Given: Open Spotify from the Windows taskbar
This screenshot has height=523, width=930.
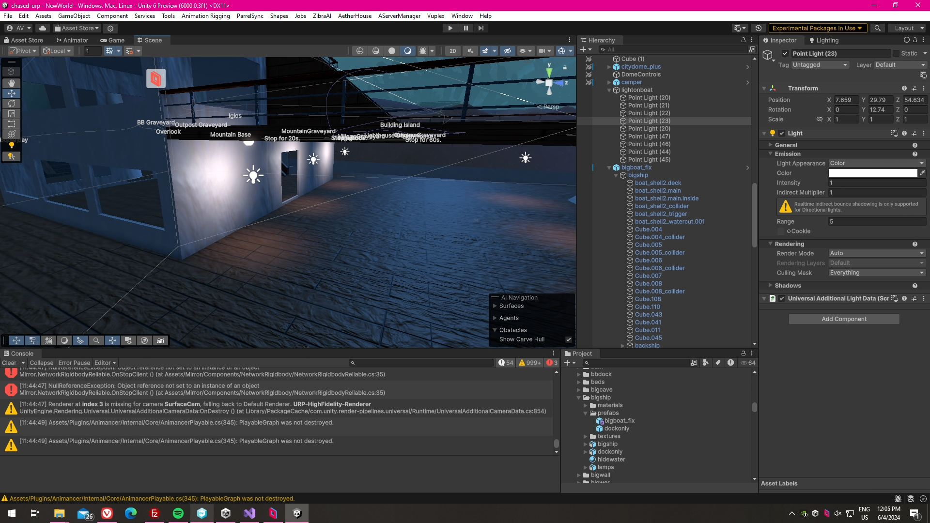Looking at the screenshot, I should click(178, 513).
